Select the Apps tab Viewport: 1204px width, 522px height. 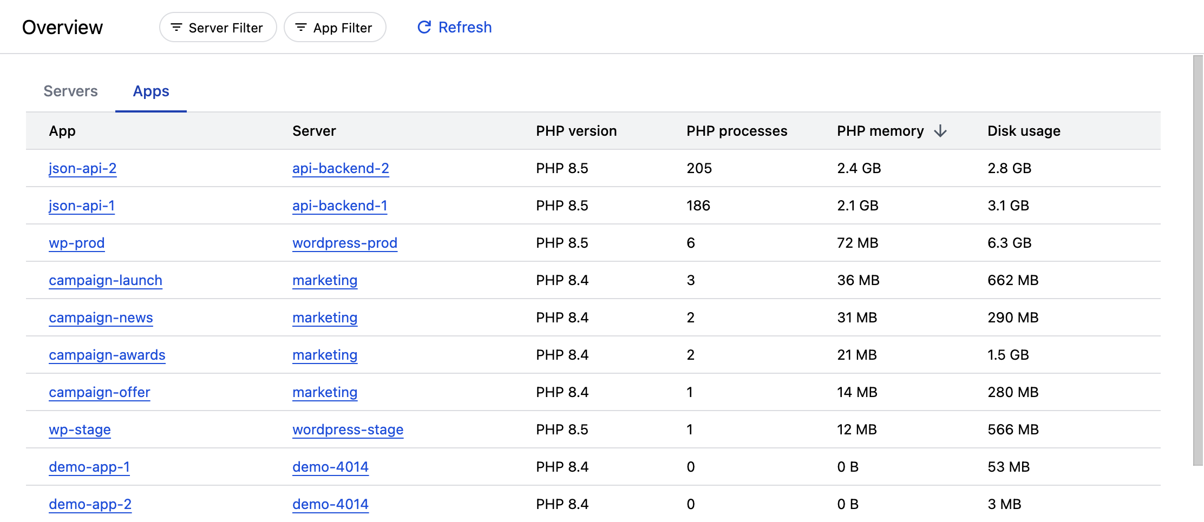click(151, 91)
